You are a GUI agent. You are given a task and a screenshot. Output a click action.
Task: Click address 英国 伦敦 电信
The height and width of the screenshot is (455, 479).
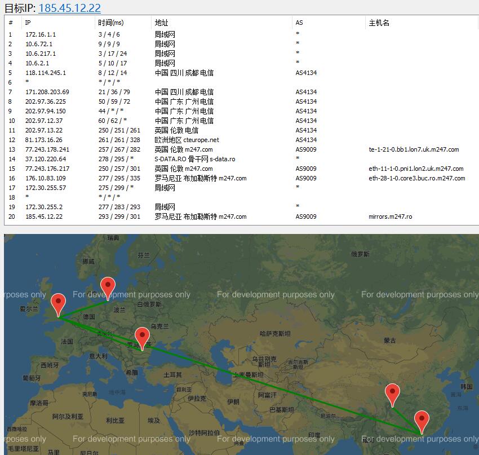pyautogui.click(x=176, y=130)
